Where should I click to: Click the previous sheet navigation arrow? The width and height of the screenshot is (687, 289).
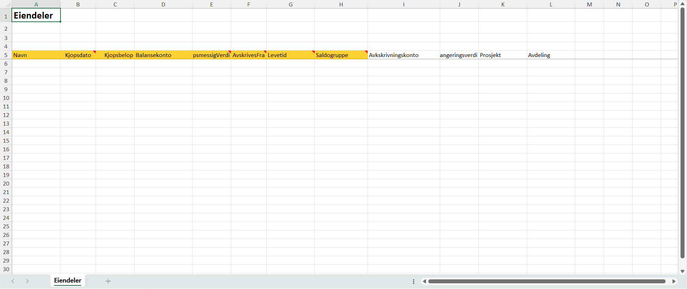pyautogui.click(x=13, y=281)
